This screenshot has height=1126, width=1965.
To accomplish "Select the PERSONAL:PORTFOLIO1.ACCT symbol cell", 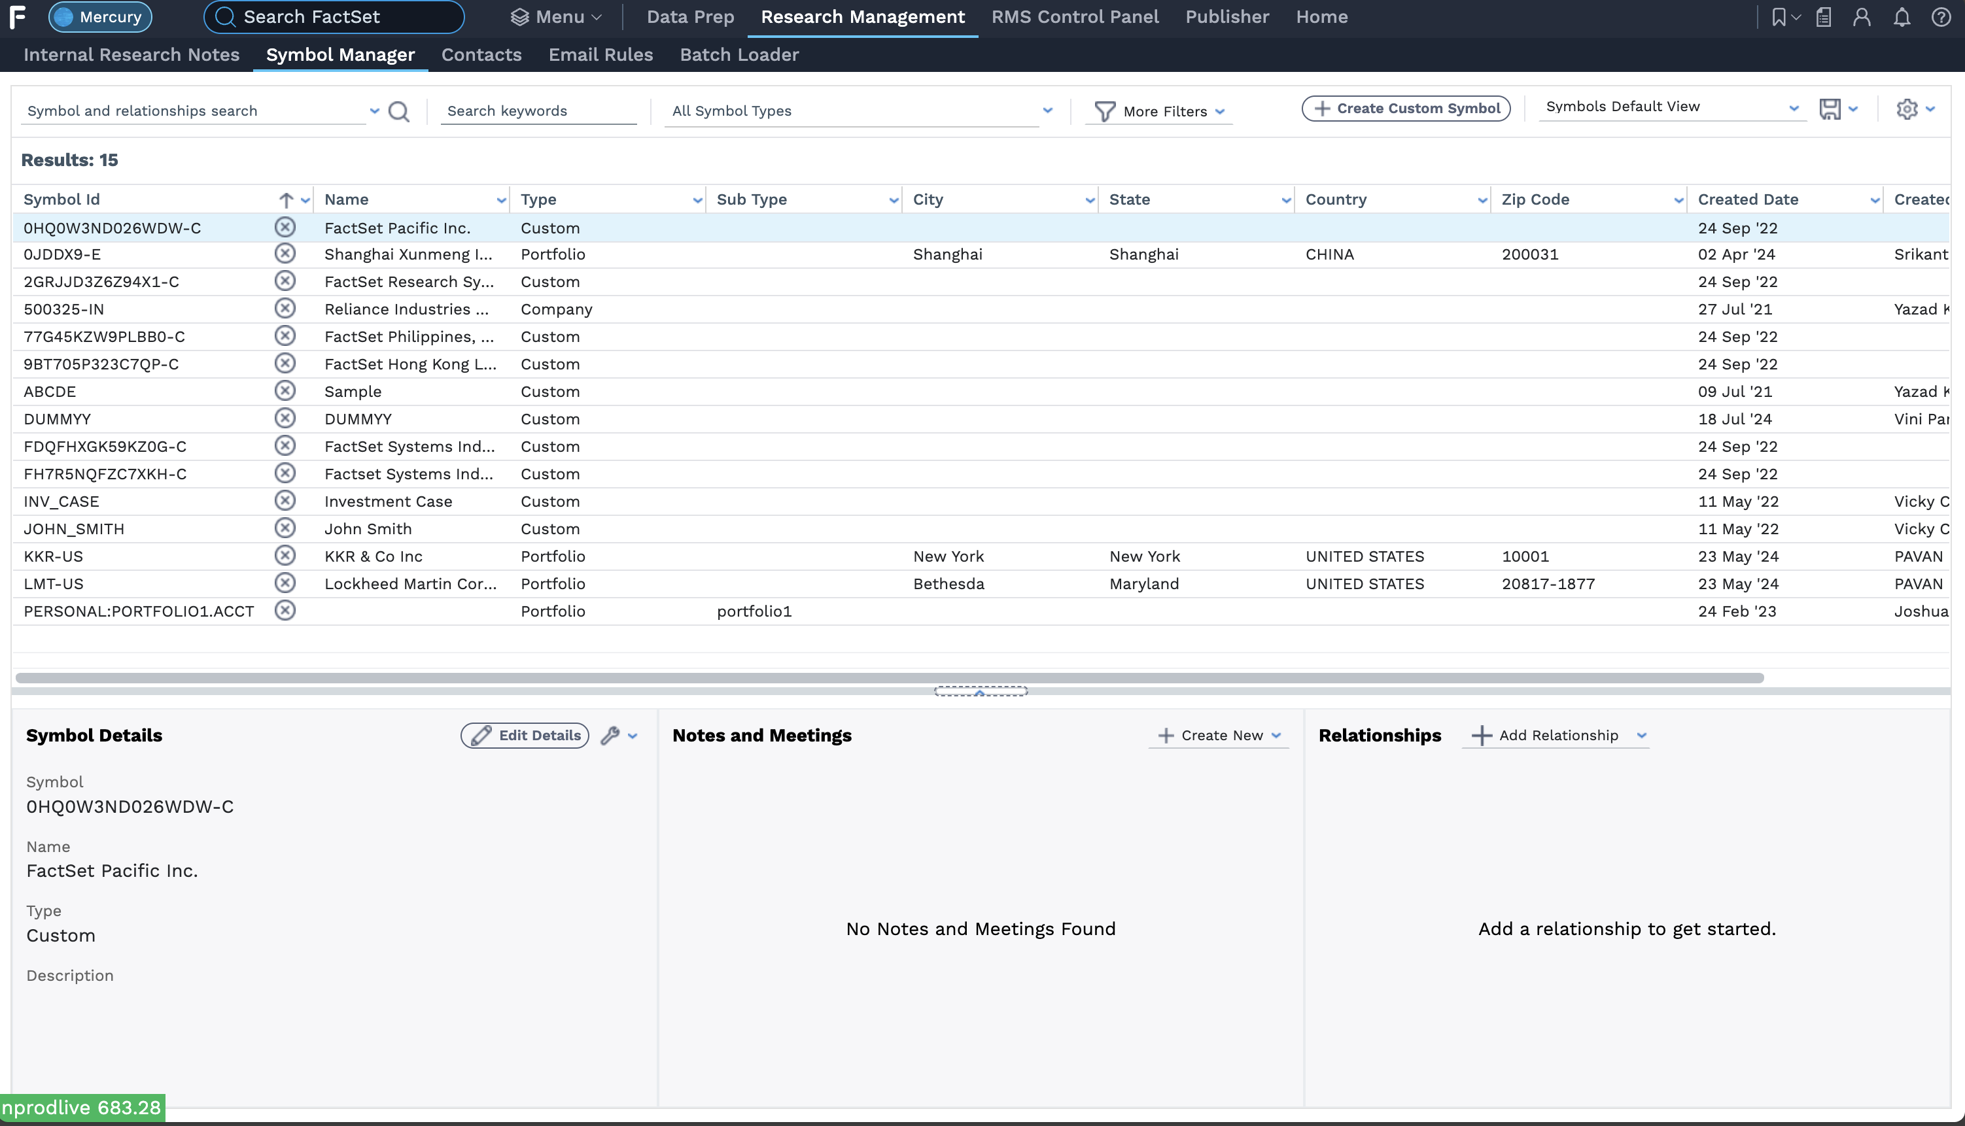I will tap(139, 611).
